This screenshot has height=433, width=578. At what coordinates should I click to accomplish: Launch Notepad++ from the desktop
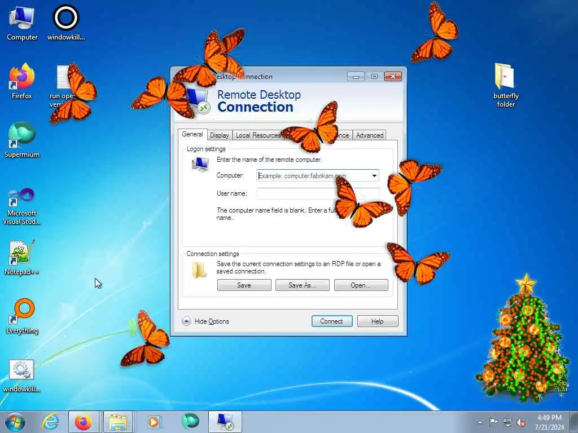pyautogui.click(x=22, y=258)
